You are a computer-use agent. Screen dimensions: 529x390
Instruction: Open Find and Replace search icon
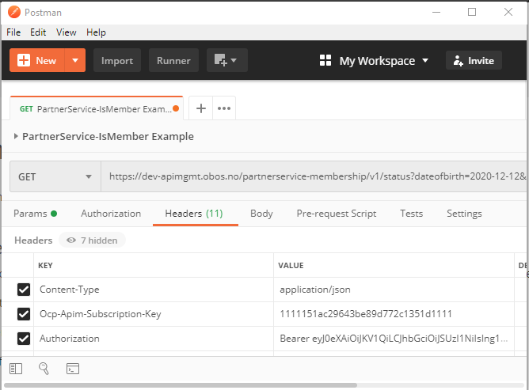pos(44,368)
